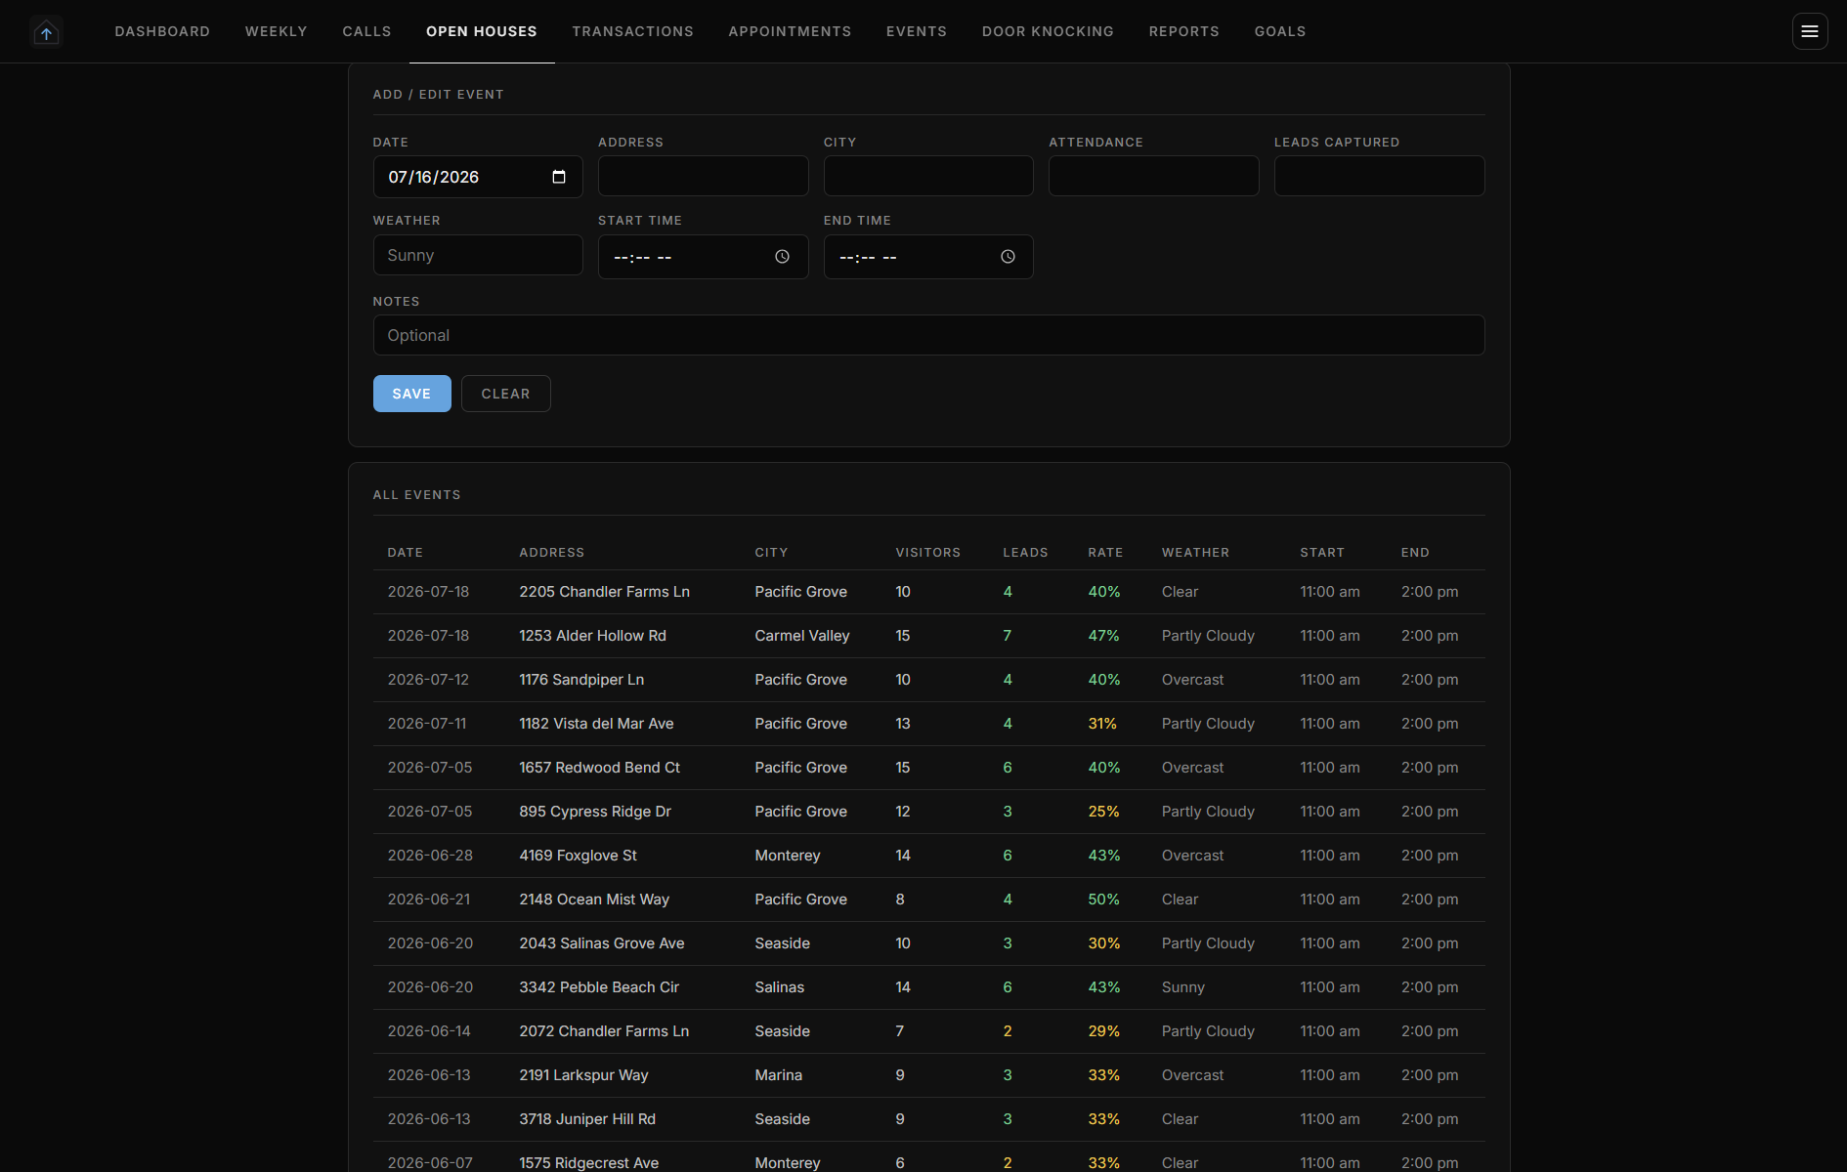Click the Carmel Valley city cell
Screen dimensions: 1847x1172
pyautogui.click(x=802, y=636)
